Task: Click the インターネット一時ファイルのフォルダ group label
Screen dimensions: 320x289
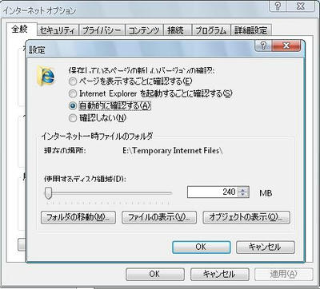Action: coord(97,137)
